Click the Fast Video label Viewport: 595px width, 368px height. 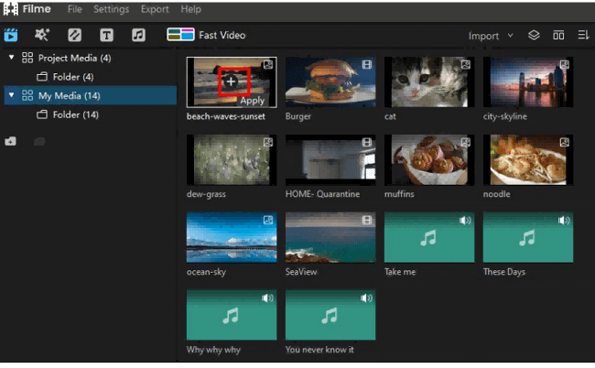(x=222, y=36)
